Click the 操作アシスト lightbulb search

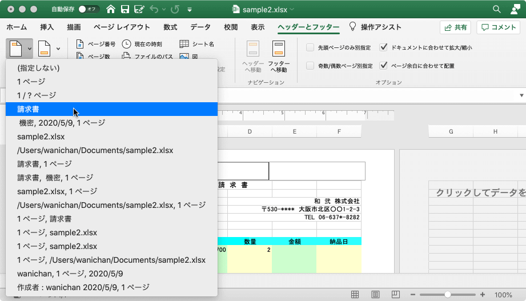point(375,27)
